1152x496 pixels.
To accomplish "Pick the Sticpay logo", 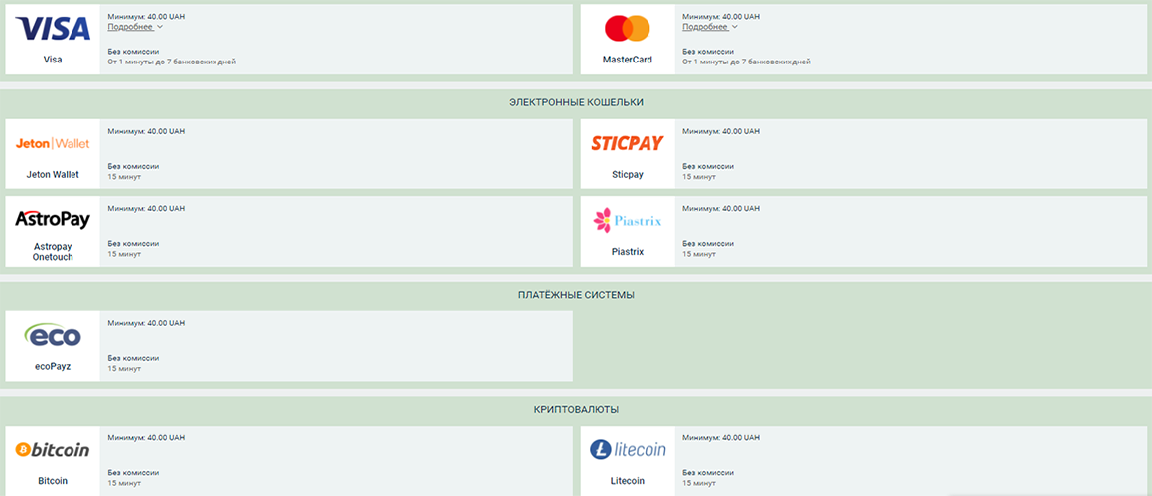I will 628,143.
